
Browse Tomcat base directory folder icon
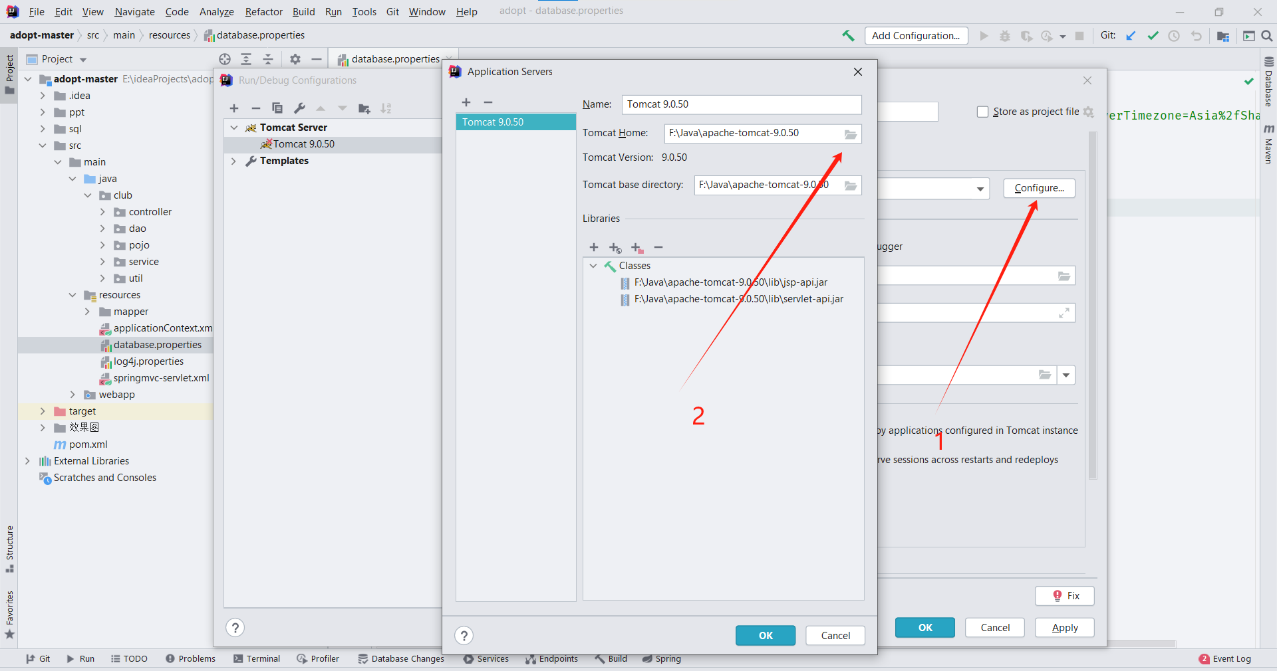pyautogui.click(x=851, y=185)
